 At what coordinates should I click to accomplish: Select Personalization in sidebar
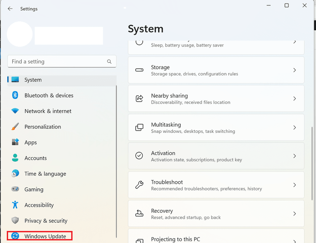click(43, 126)
